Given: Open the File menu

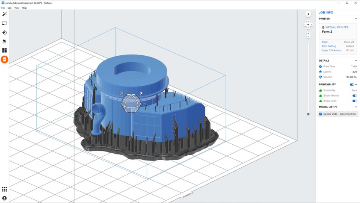Looking at the screenshot, I should pos(3,8).
